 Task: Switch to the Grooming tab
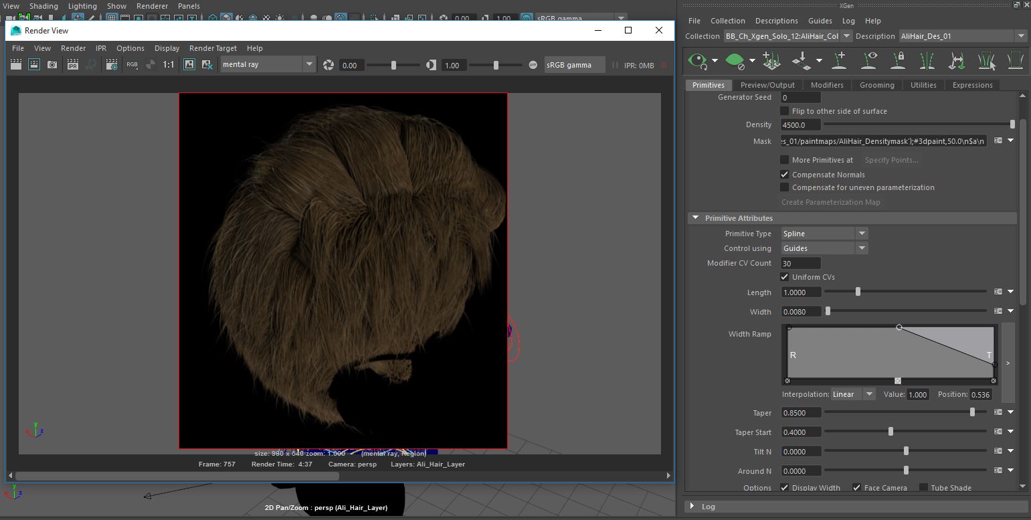876,85
